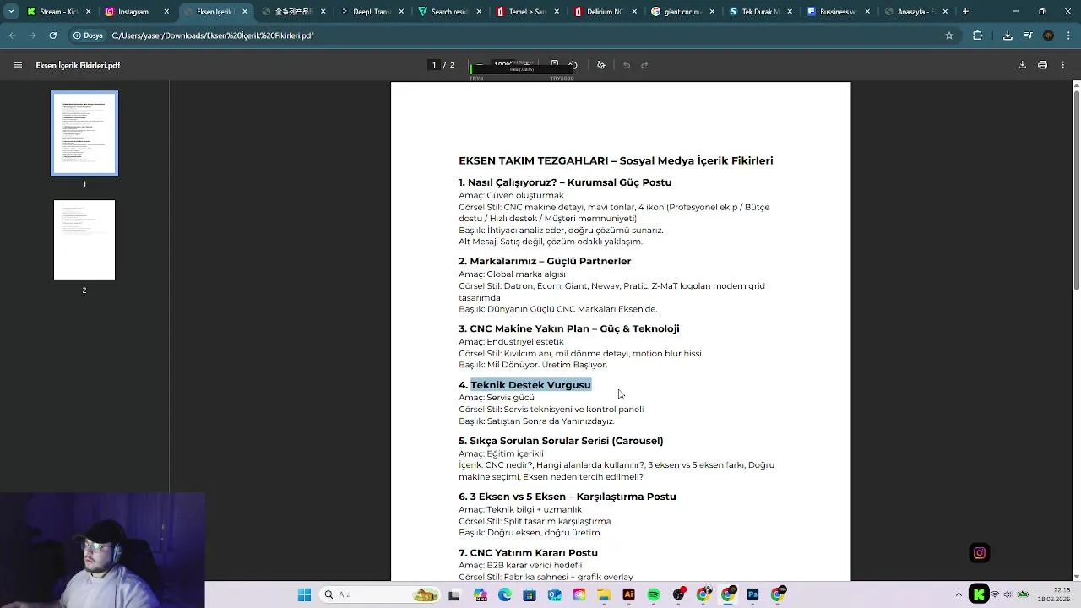Bookmark this page with the star
This screenshot has width=1081, height=608.
point(949,35)
